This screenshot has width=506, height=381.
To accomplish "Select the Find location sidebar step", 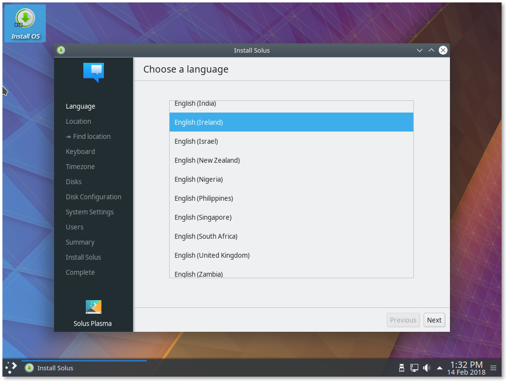I will (x=88, y=136).
